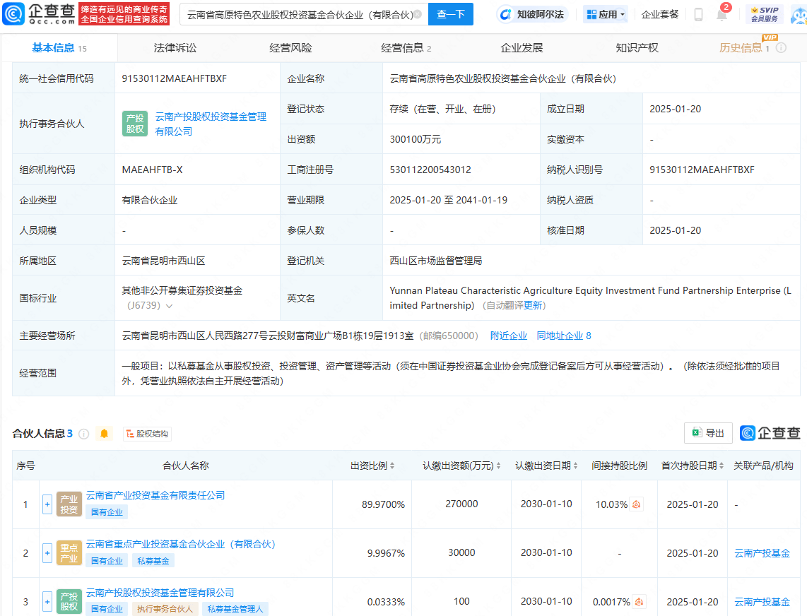The width and height of the screenshot is (807, 616).
Task: Click 私募基金 tag in row 2
Action: pos(153,561)
